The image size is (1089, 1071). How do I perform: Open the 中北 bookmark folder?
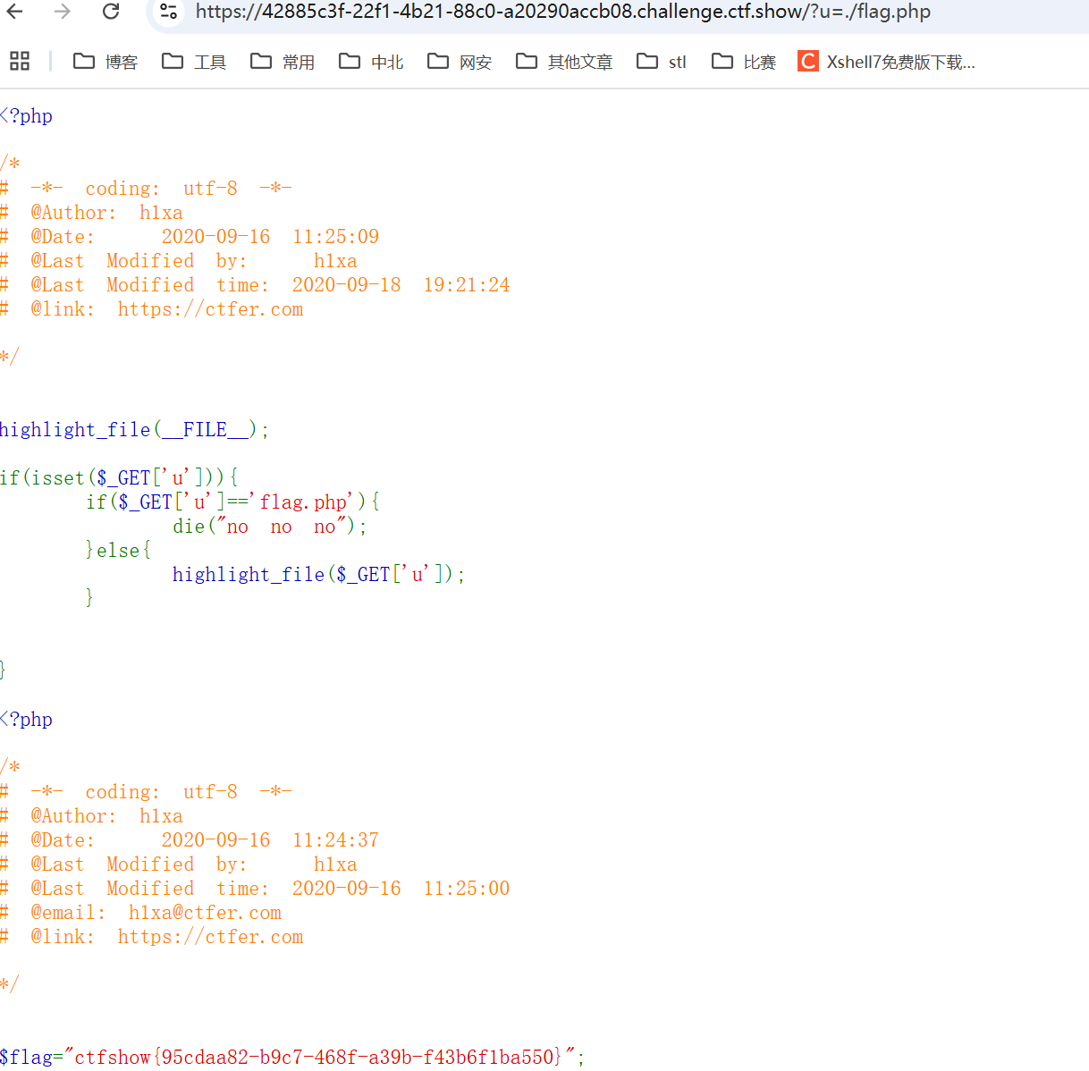pos(371,62)
